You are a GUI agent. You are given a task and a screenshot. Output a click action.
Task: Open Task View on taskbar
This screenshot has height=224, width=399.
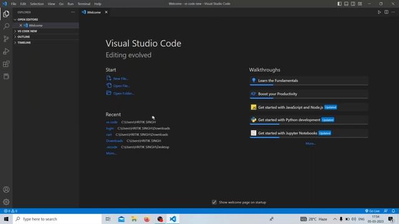coord(108,219)
